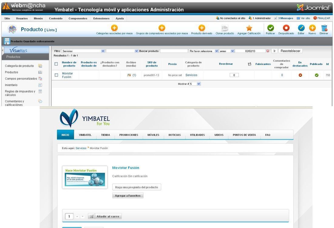The height and width of the screenshot is (228, 334).
Task: Click the Despublicado red icon
Action: click(x=286, y=28)
